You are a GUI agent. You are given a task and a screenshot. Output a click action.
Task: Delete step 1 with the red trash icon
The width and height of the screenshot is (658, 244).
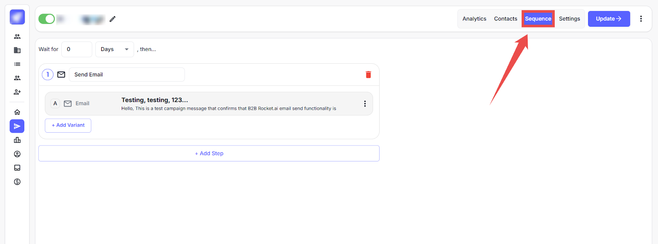[368, 74]
